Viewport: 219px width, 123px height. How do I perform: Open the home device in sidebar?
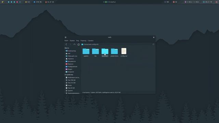(x=68, y=85)
